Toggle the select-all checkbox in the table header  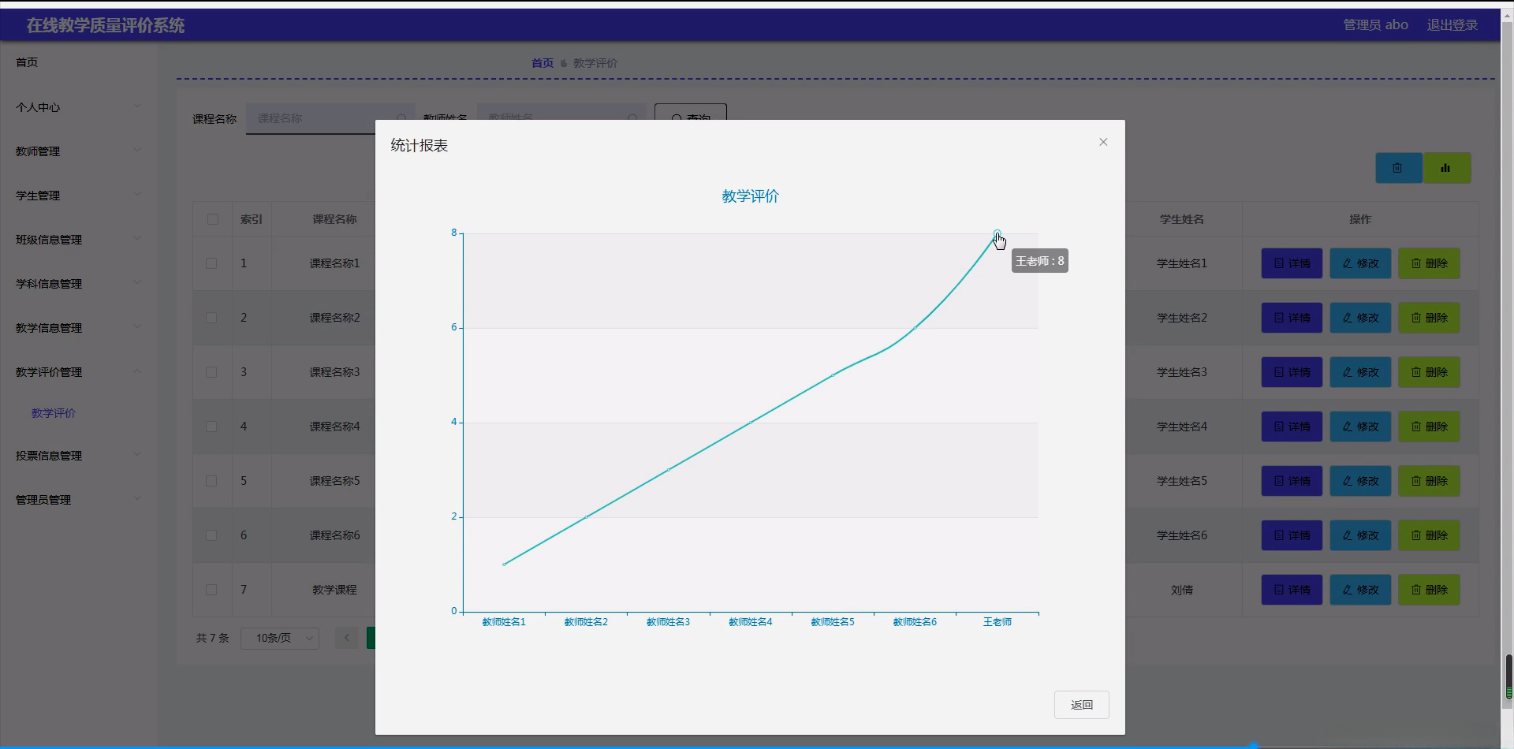(211, 219)
